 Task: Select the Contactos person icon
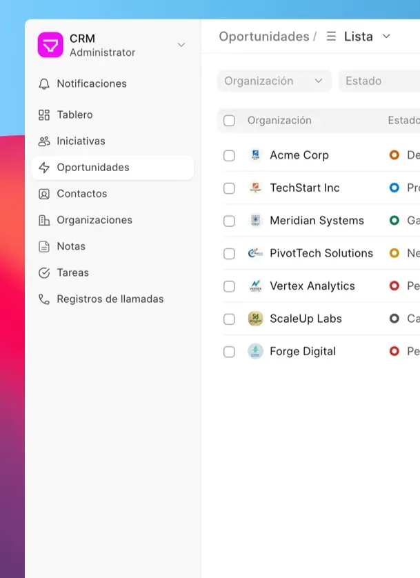click(44, 194)
